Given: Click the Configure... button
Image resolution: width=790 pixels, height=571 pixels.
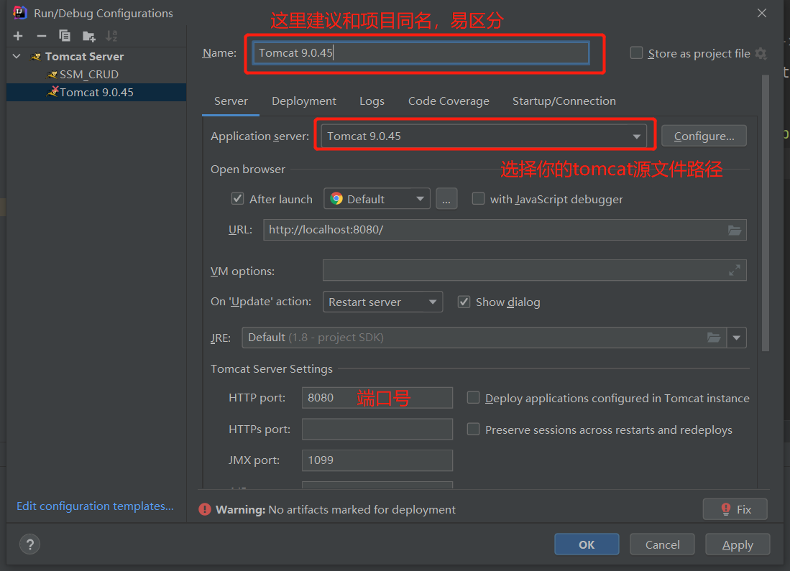Looking at the screenshot, I should (x=704, y=136).
